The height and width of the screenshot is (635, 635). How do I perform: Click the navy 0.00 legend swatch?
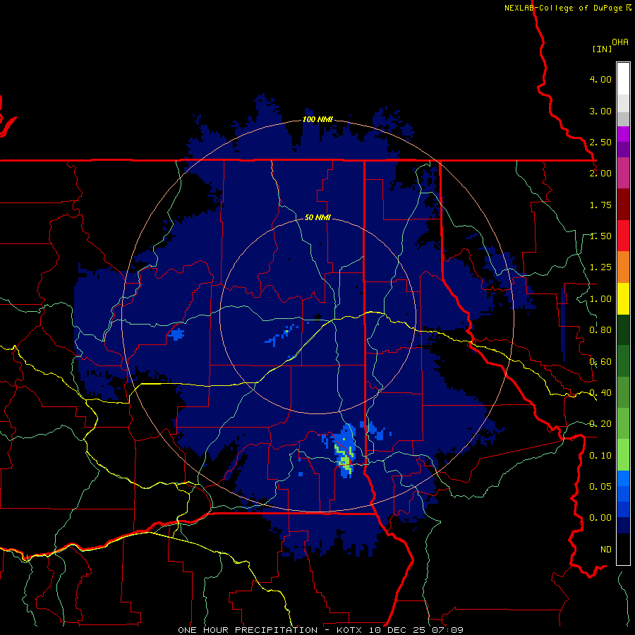(x=623, y=525)
